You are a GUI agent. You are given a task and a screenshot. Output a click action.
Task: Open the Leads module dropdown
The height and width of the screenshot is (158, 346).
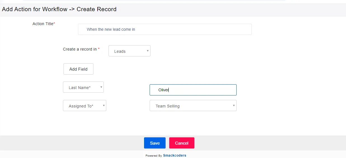129,51
